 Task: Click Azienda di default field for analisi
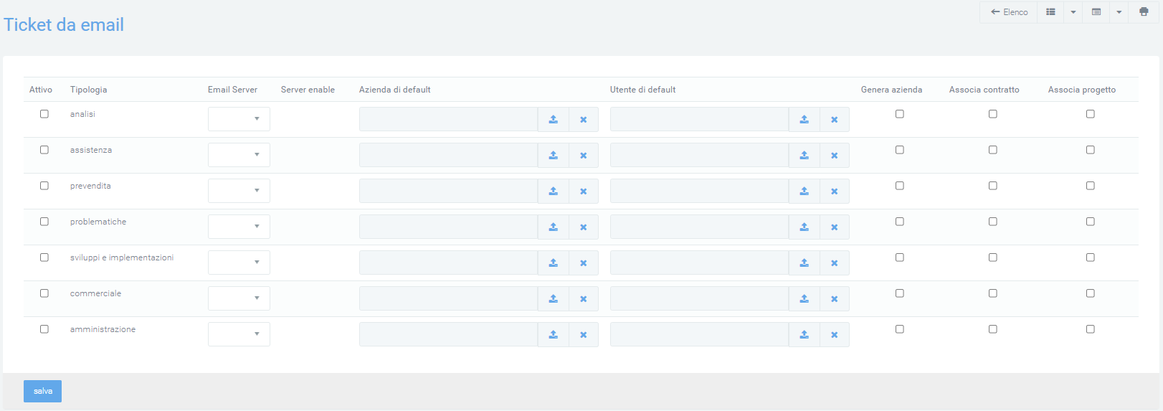pyautogui.click(x=448, y=120)
